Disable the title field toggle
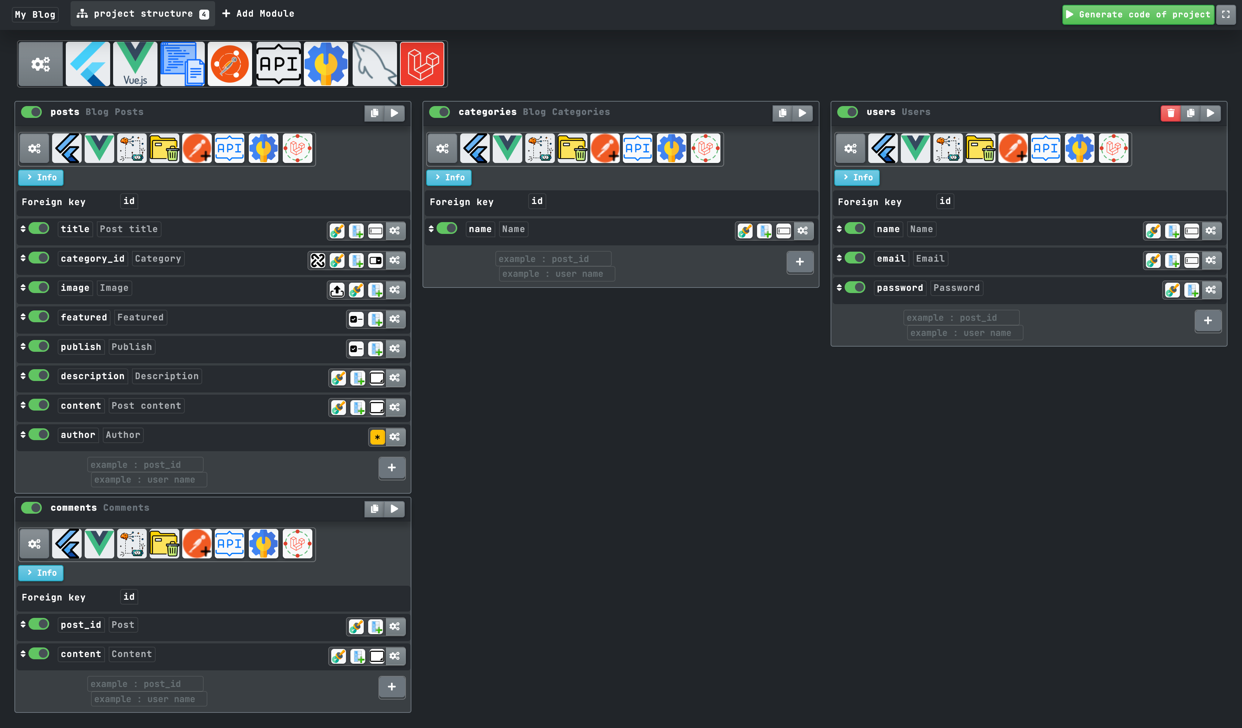The image size is (1242, 728). (x=39, y=228)
